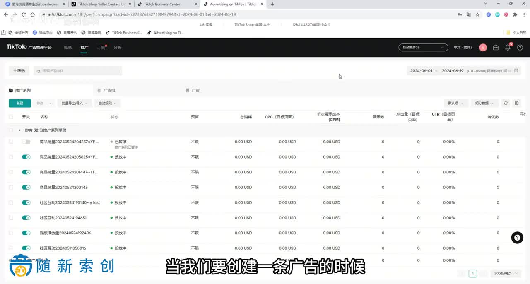Open the 细分数据 breakdown dropdown
Screen dimensions: 530x284
tap(485, 103)
